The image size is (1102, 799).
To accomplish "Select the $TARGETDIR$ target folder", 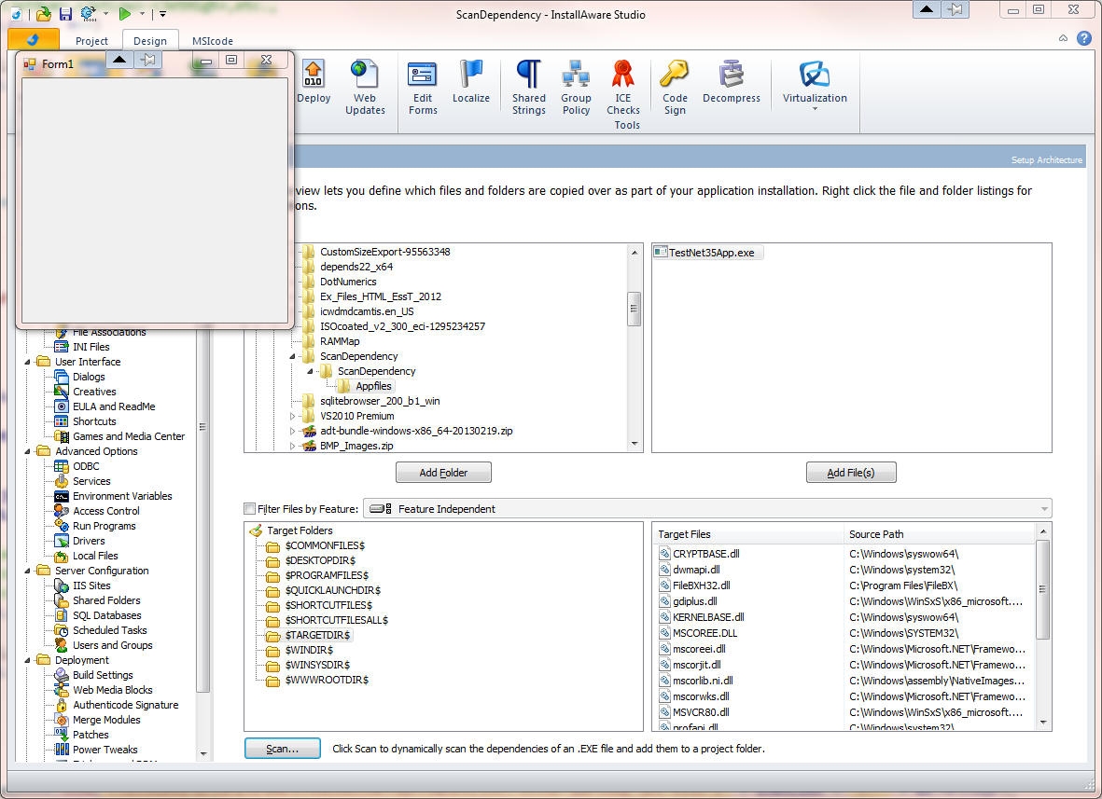I will [x=317, y=636].
